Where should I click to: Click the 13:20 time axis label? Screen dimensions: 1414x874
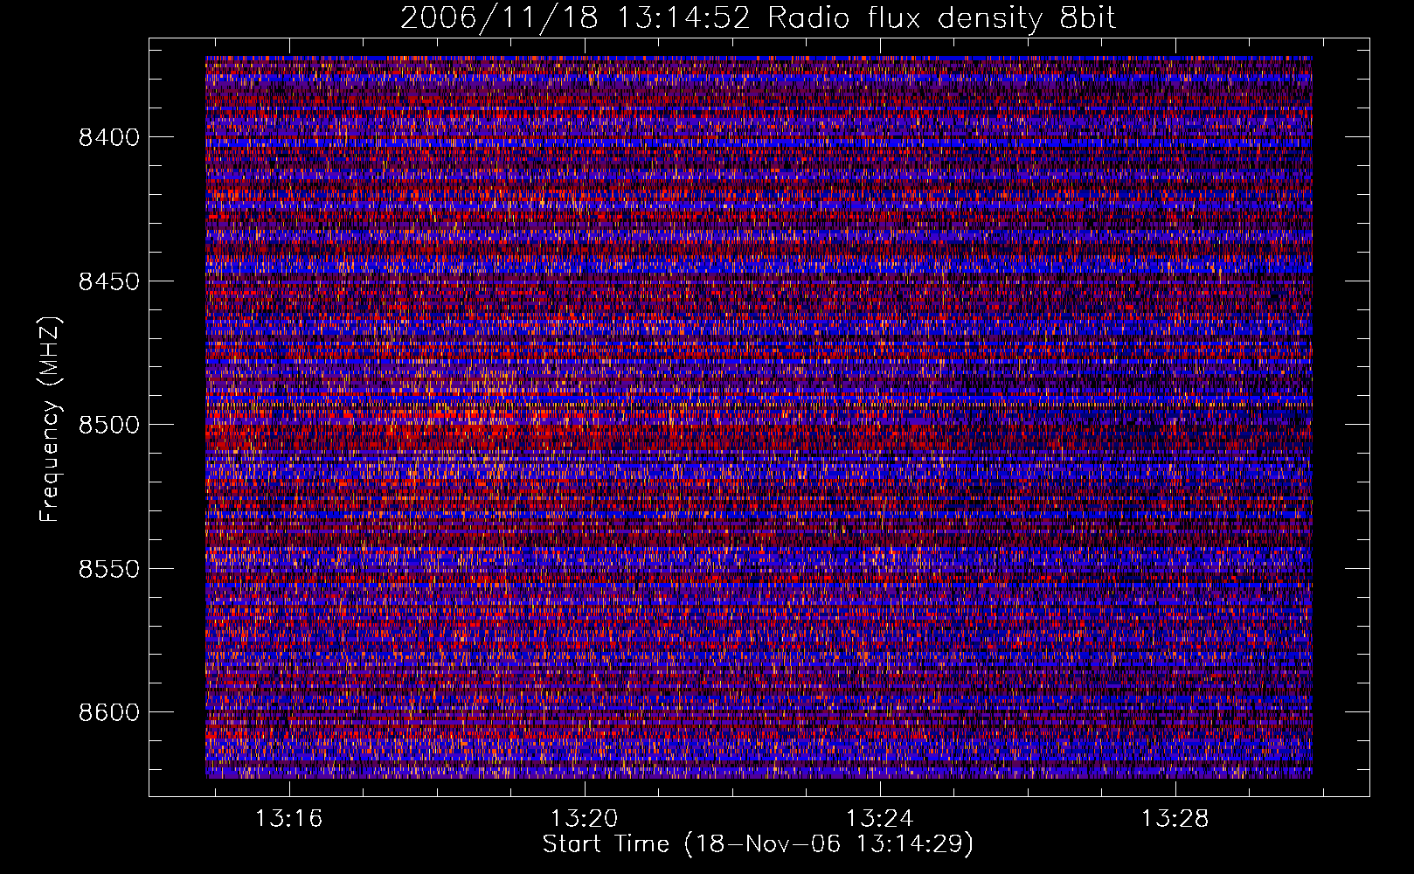tap(584, 818)
